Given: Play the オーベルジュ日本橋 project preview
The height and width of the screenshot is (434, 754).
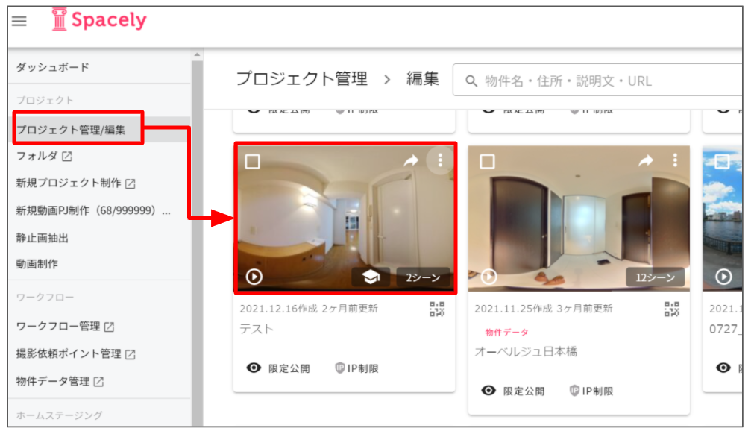Looking at the screenshot, I should tap(489, 277).
